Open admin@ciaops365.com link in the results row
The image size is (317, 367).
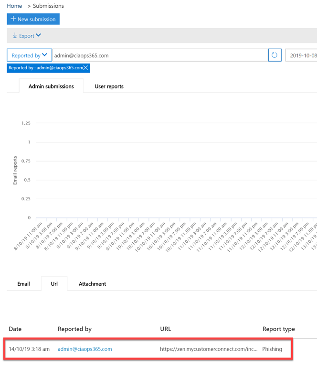pos(85,349)
